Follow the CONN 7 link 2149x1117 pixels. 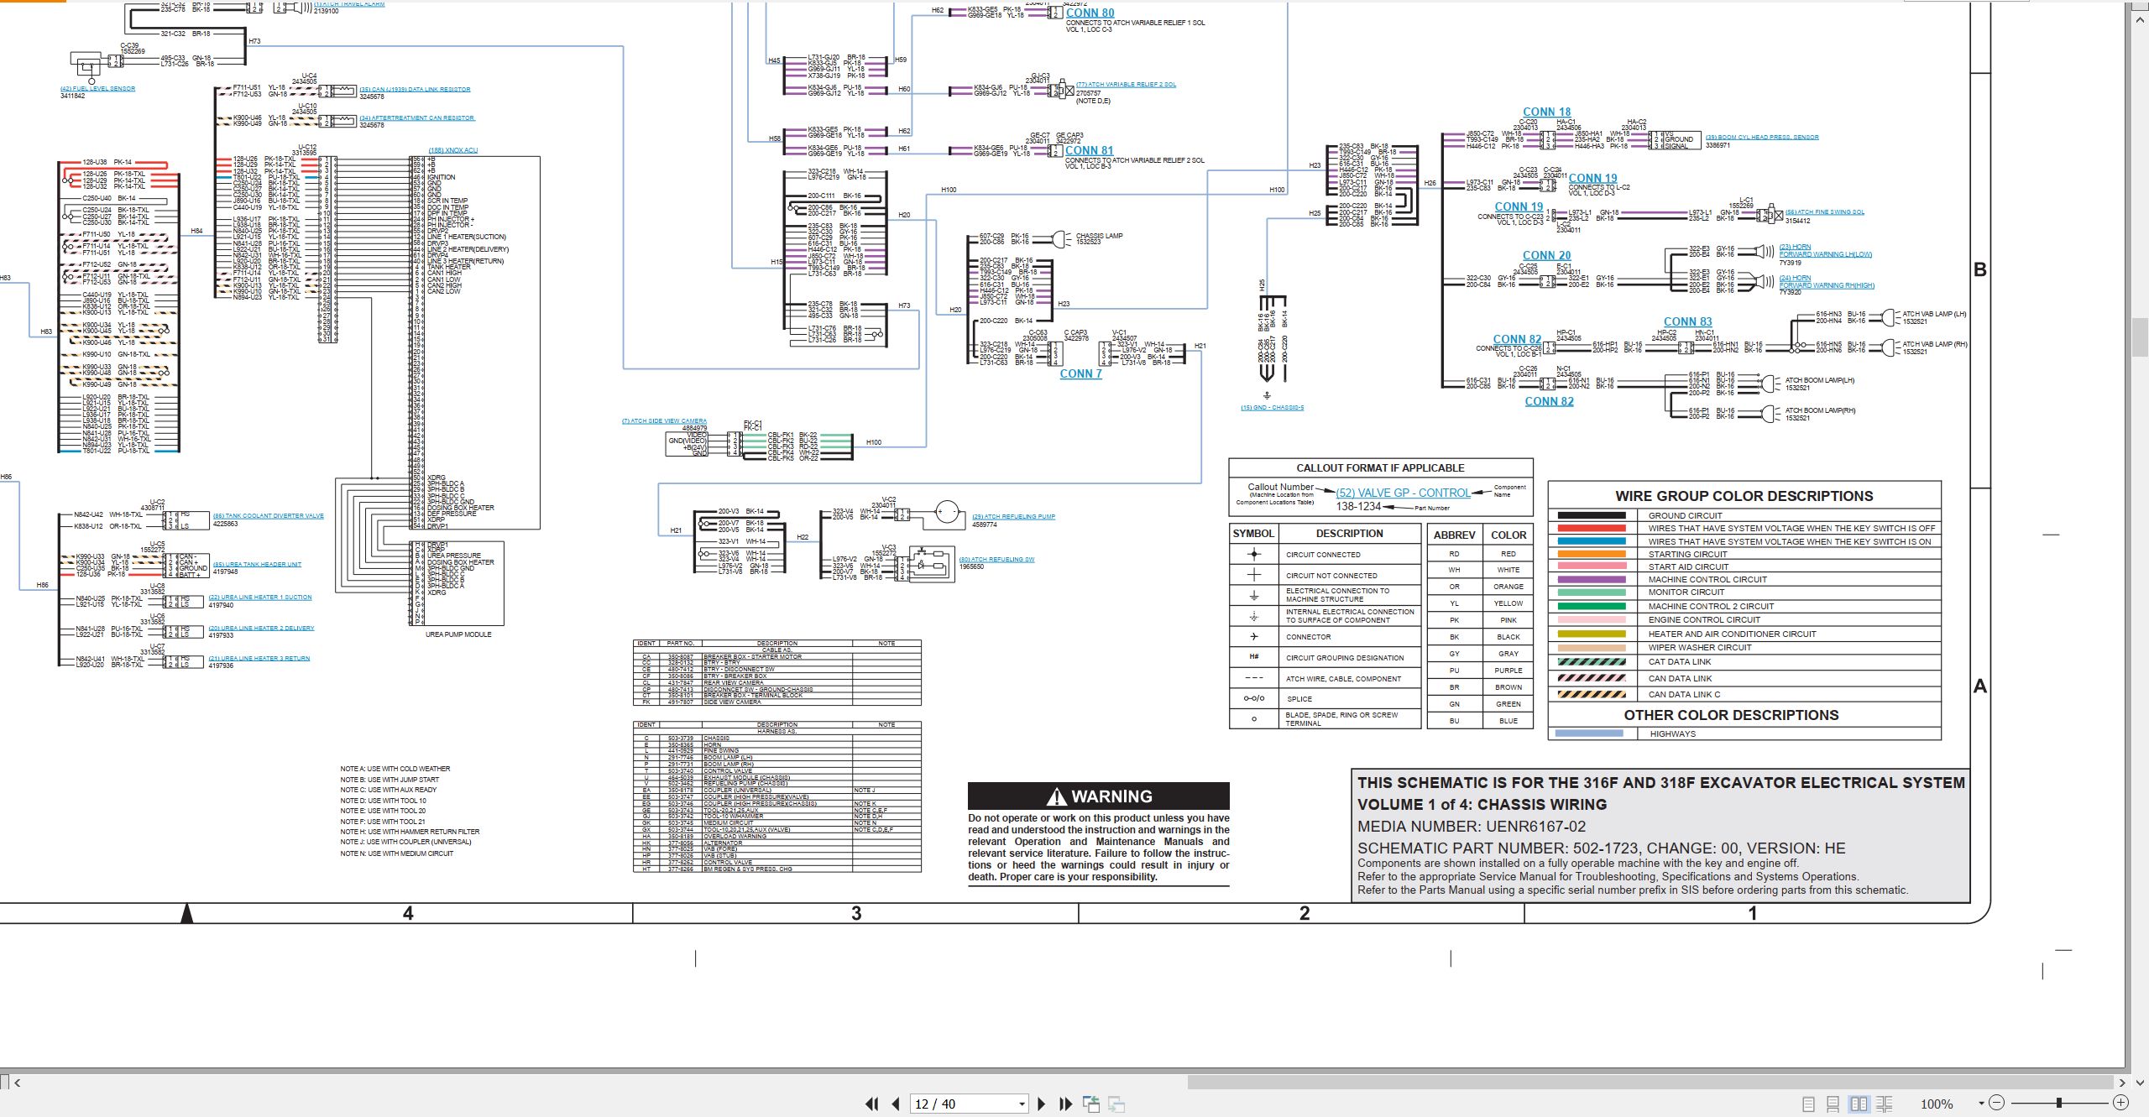pos(1080,373)
